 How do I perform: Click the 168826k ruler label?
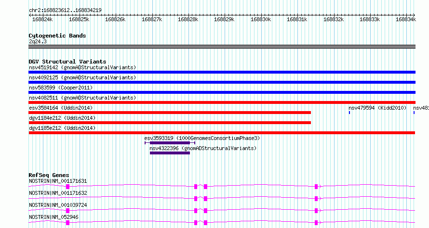coord(115,19)
